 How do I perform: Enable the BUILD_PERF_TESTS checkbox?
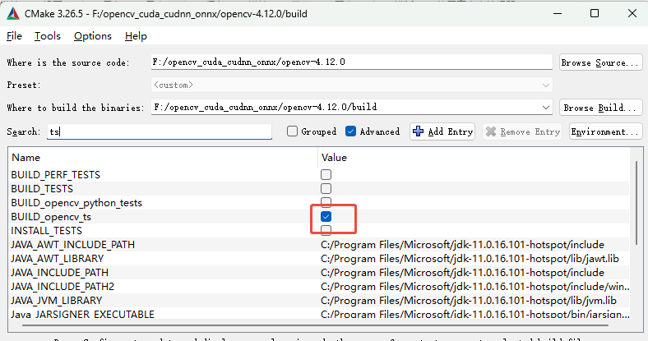pos(326,175)
